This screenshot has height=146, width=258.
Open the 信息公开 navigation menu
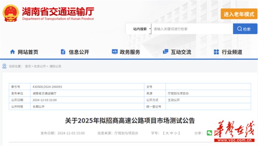point(79,52)
